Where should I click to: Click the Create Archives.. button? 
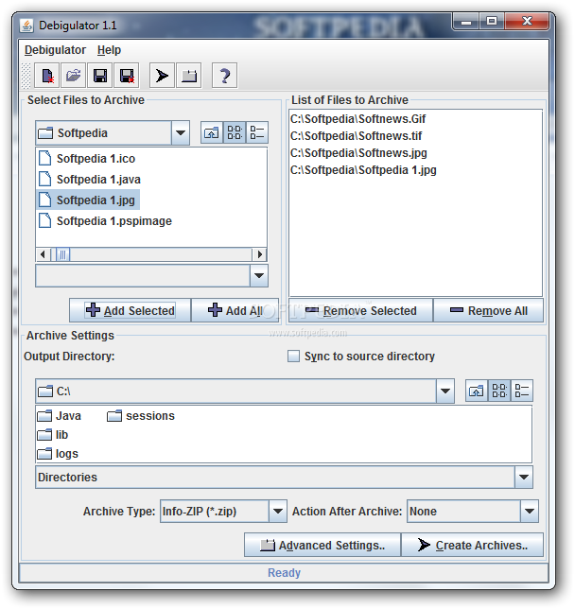pyautogui.click(x=472, y=545)
